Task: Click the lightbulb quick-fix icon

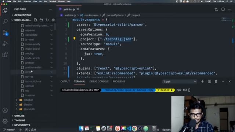Action: point(74,38)
